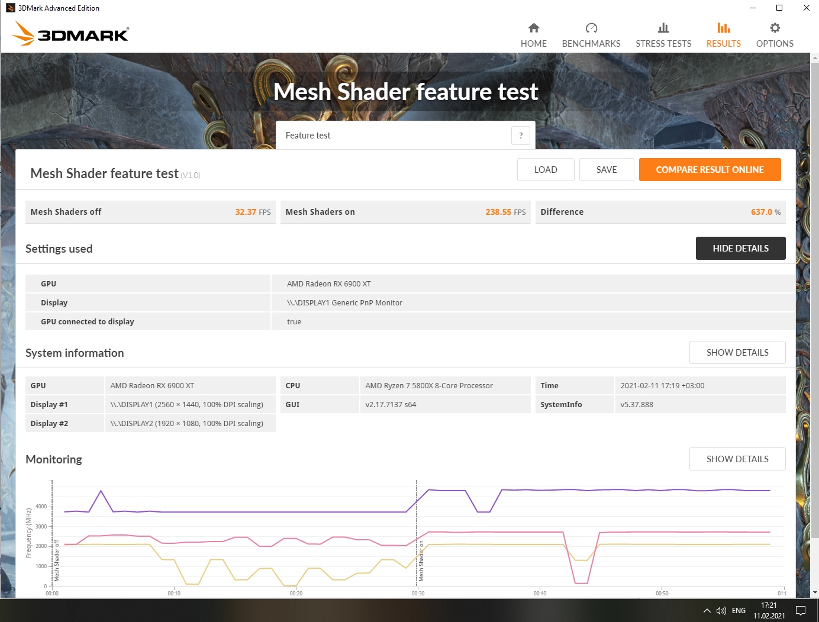Image resolution: width=819 pixels, height=622 pixels.
Task: Select the \\.\DISPLAY1 Generic PnP Monitor text
Action: (x=344, y=303)
